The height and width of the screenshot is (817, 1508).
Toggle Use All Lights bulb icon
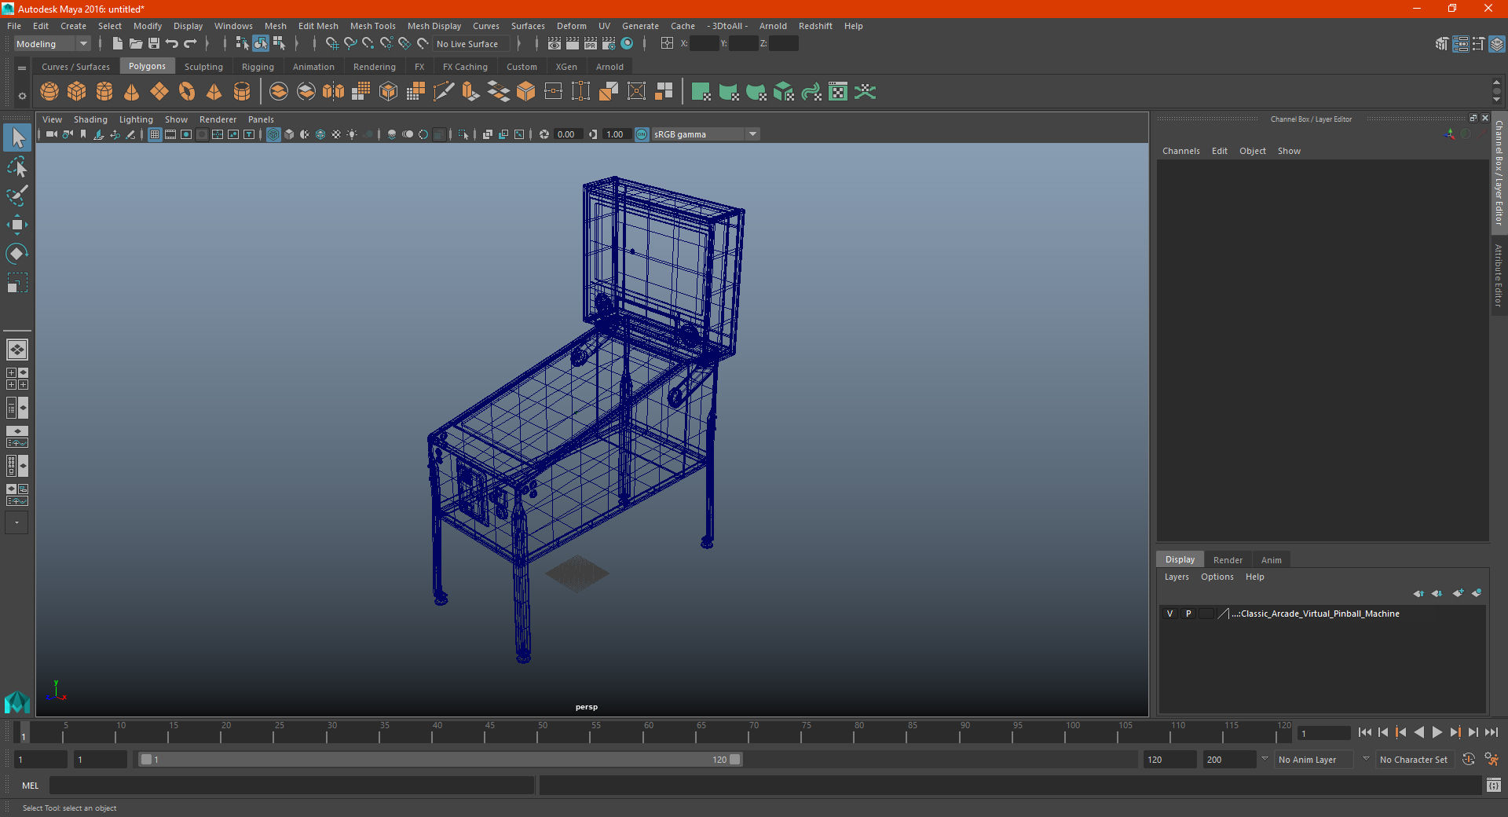tap(352, 134)
